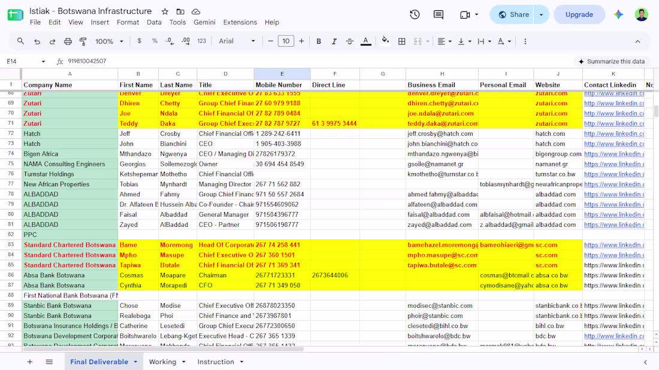The width and height of the screenshot is (659, 370).
Task: Undo the last action
Action: [x=37, y=41]
